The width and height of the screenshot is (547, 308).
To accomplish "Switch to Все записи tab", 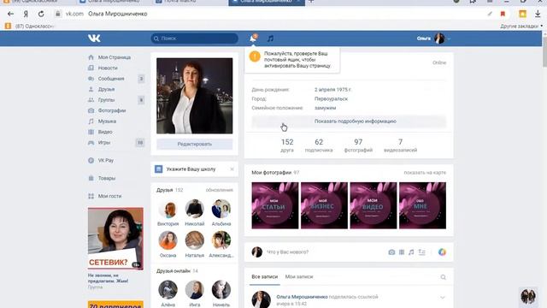I will pyautogui.click(x=265, y=276).
